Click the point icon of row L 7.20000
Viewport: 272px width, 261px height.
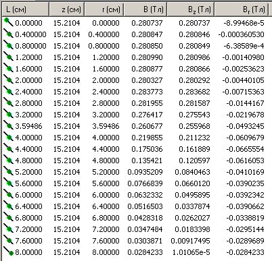click(8, 229)
